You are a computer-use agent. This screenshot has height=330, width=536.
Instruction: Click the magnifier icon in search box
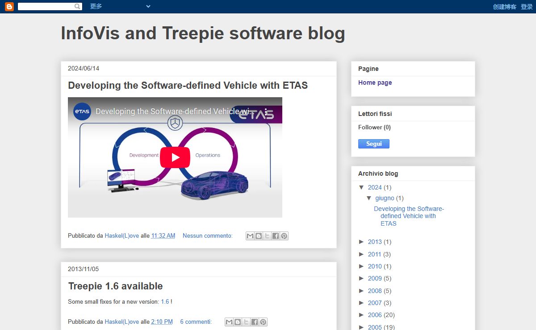tap(78, 6)
